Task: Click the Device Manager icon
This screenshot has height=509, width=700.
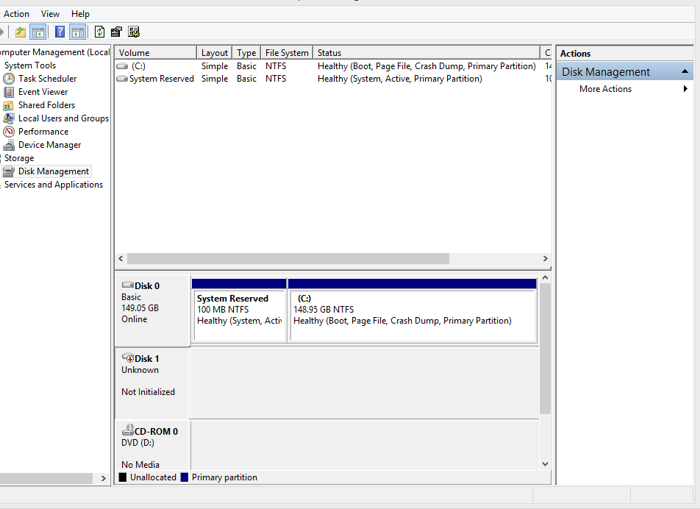Action: coord(9,145)
